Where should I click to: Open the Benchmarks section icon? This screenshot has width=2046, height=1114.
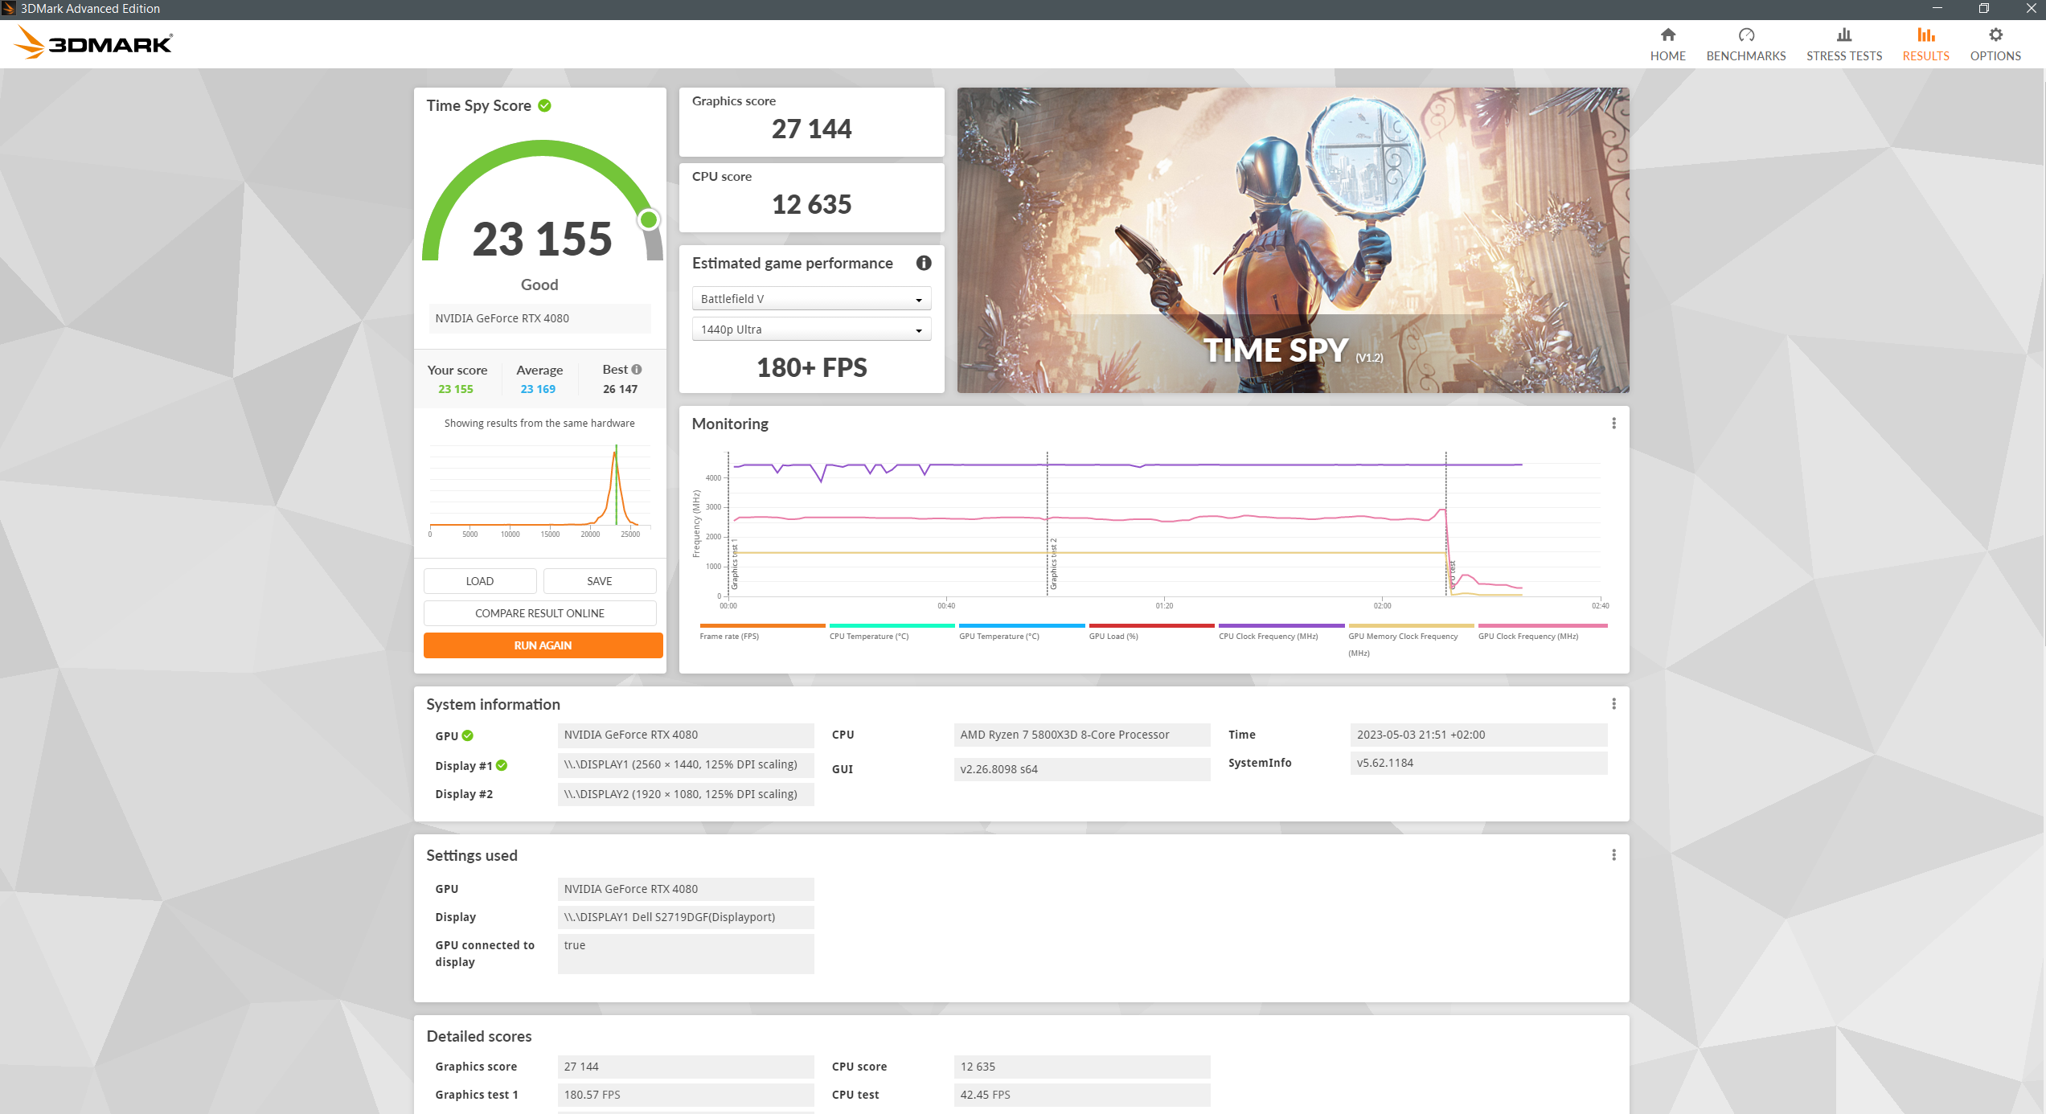tap(1745, 35)
